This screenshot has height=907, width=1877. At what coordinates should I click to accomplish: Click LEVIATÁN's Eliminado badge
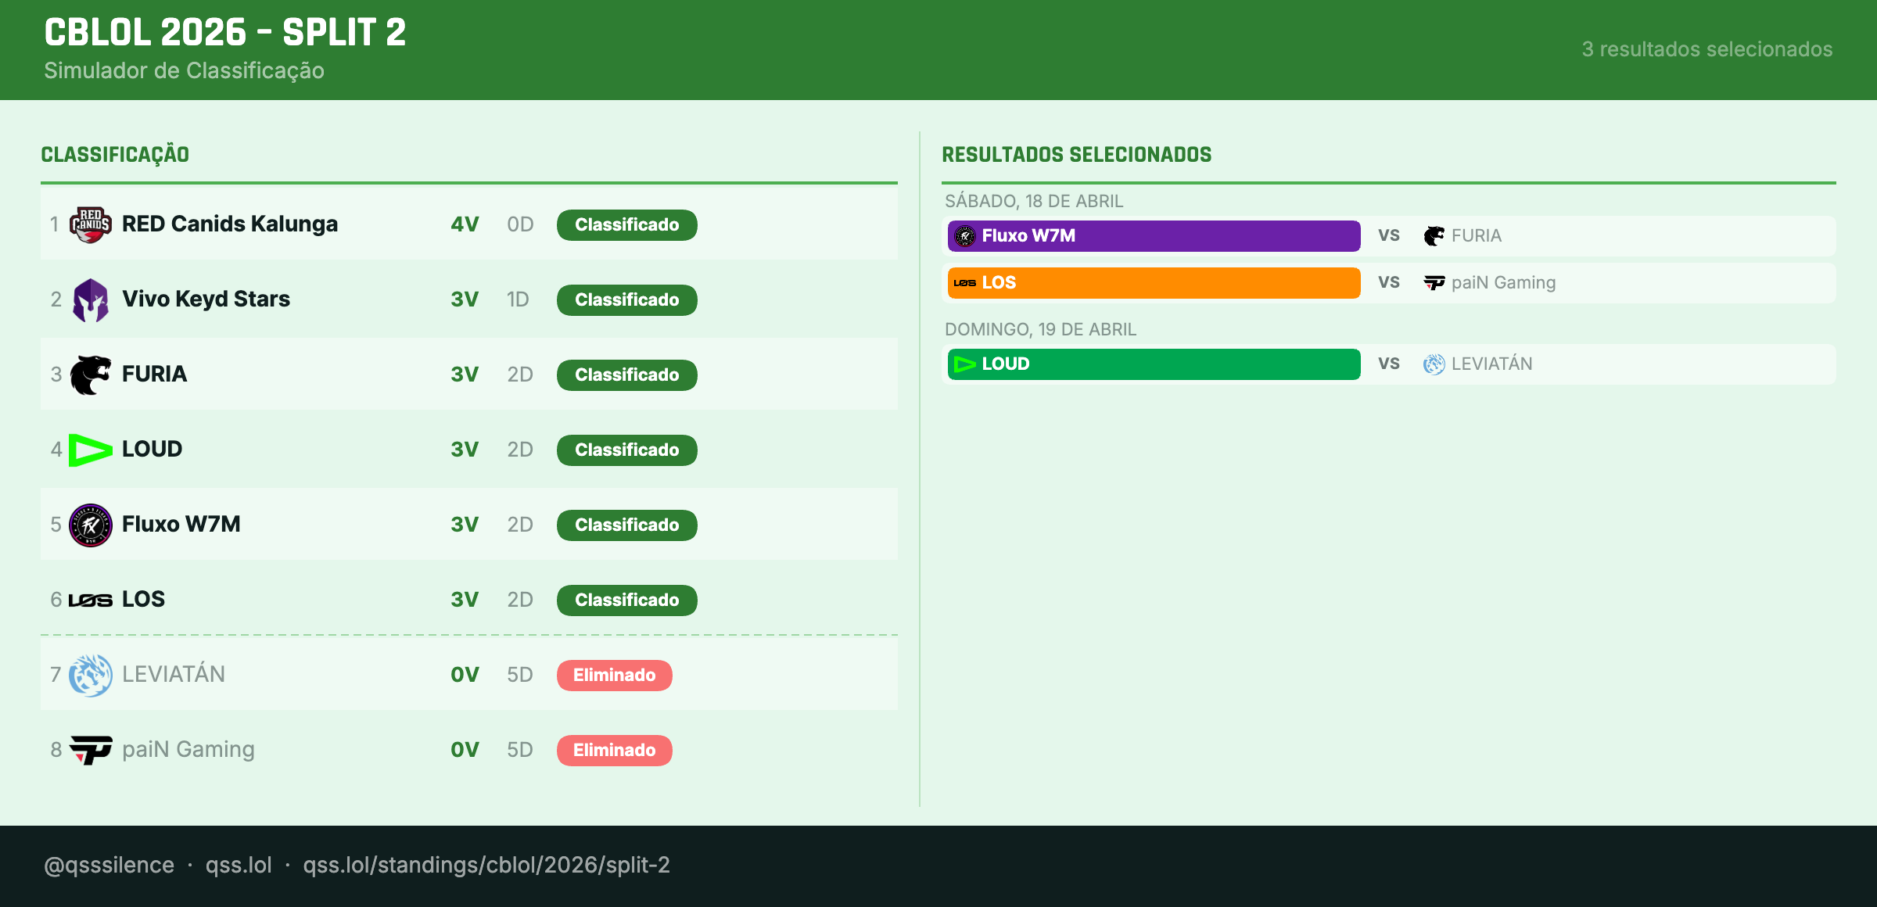point(614,676)
